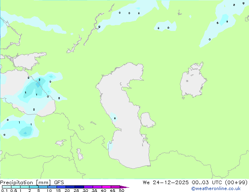Image resolution: width=249 pixels, height=192 pixels.
Task: Click the '0.1' legend scale label
Action: click(4, 190)
